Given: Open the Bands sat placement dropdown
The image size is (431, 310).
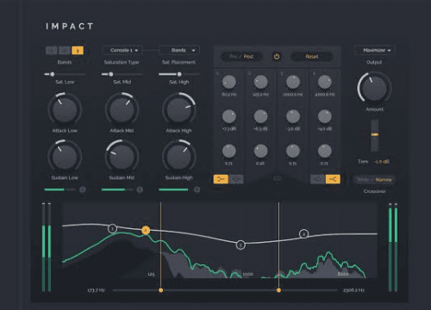Looking at the screenshot, I should point(179,50).
